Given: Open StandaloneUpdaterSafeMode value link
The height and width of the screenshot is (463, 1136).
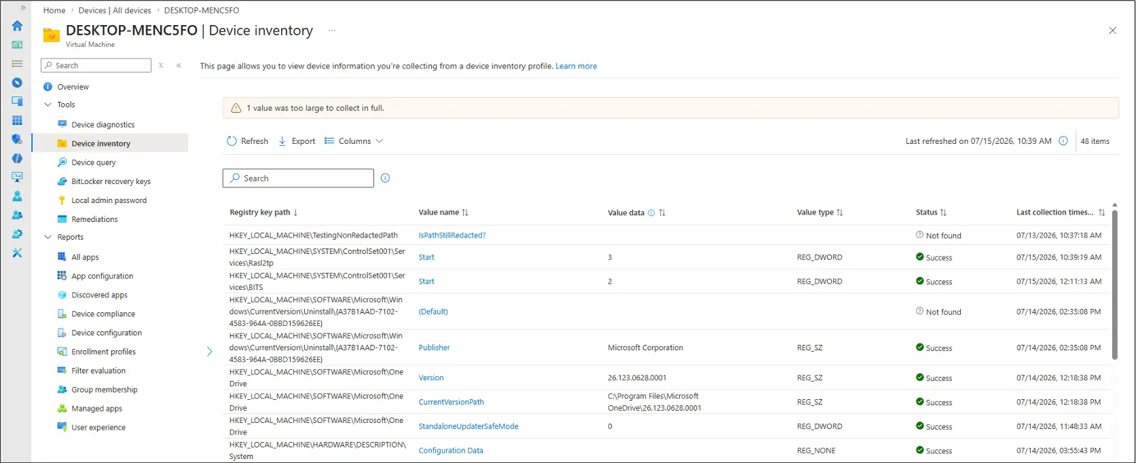Looking at the screenshot, I should tap(468, 426).
